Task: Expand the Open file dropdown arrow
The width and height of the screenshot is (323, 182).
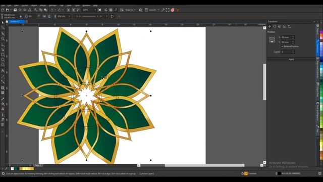Action: [11, 10]
